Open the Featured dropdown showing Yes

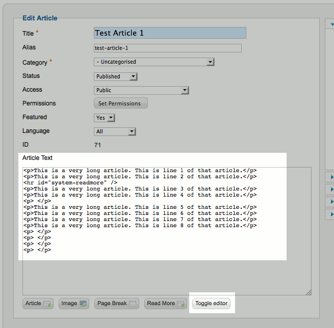[x=105, y=118]
